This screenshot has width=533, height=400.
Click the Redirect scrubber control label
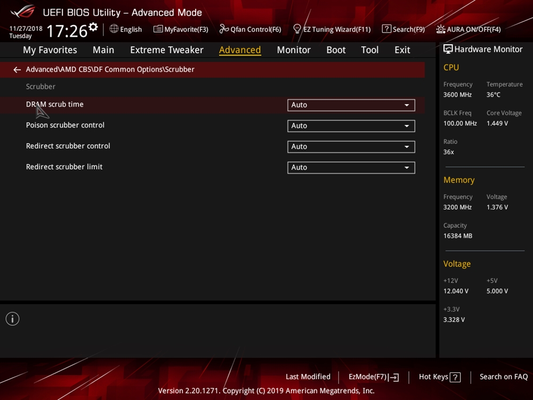tap(68, 146)
